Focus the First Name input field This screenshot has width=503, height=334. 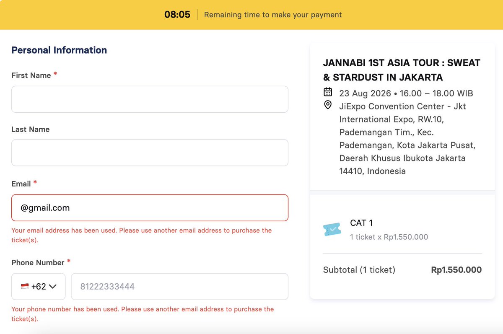pos(150,99)
